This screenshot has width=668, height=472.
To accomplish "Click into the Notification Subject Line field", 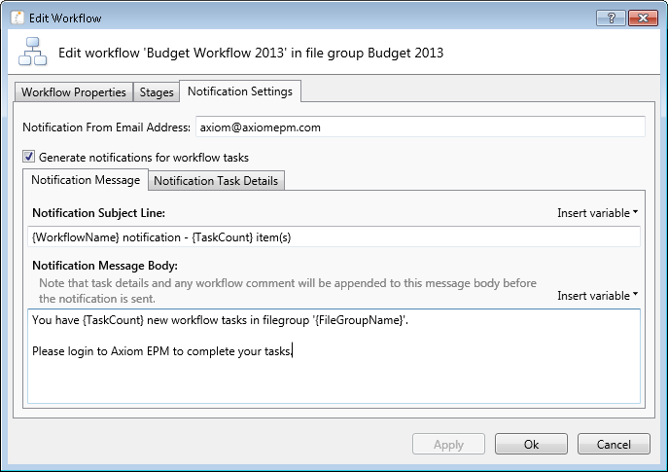I will [x=334, y=237].
